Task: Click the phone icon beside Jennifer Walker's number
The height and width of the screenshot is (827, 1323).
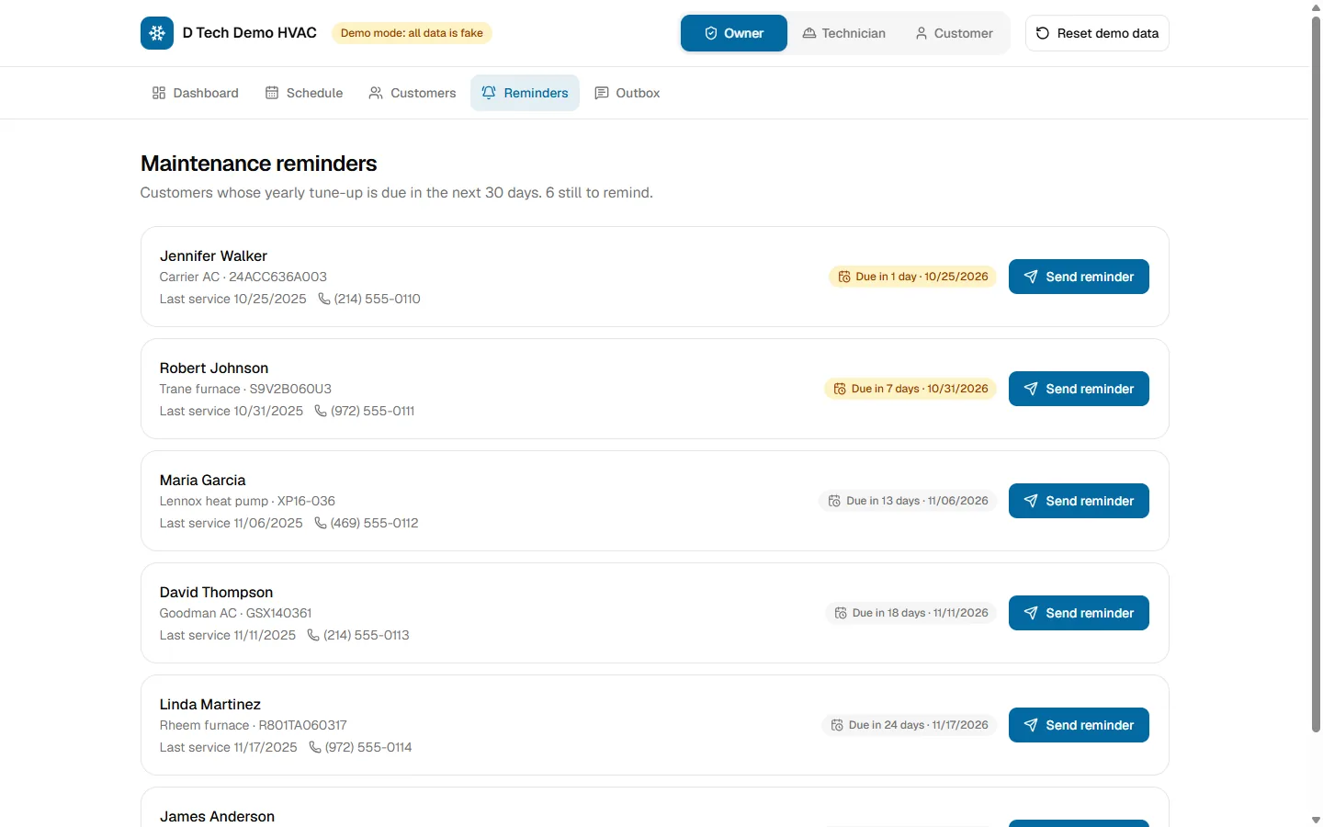Action: click(324, 299)
